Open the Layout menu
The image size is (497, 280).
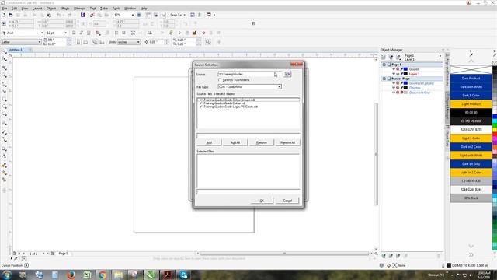(37, 9)
